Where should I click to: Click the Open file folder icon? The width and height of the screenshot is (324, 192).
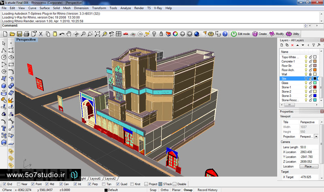tap(12, 34)
